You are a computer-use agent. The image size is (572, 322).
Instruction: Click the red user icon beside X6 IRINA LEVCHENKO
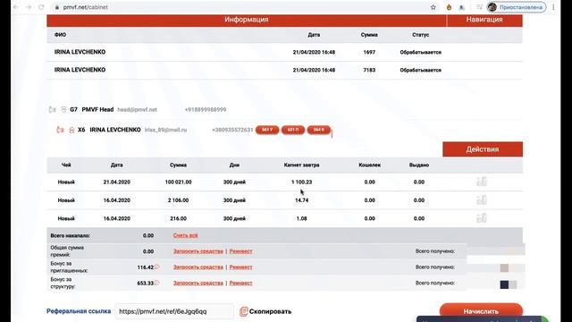pos(71,130)
